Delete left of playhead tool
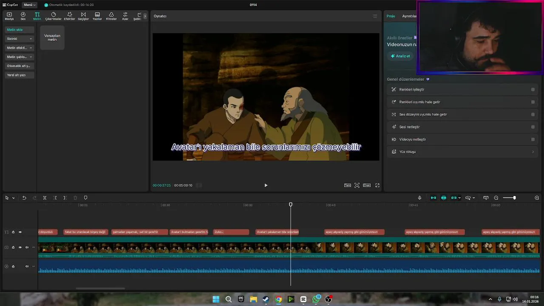This screenshot has height=306, width=544. 55,198
